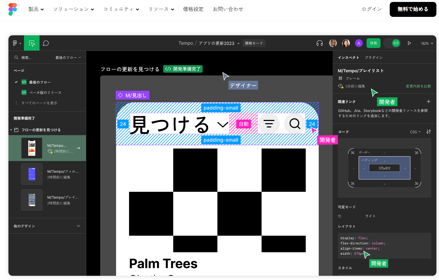Open the CSS language dropdown
439x280 pixels.
click(x=415, y=132)
